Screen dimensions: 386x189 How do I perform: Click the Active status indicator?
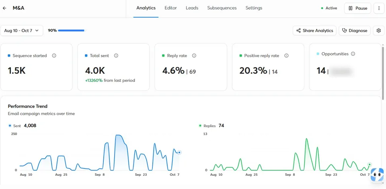[329, 8]
